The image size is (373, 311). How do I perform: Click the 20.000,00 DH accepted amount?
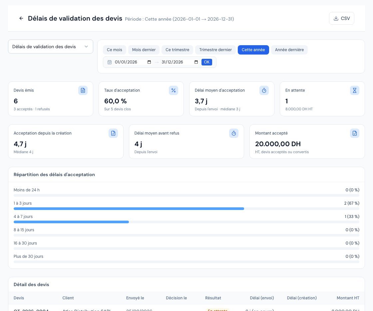[278, 144]
